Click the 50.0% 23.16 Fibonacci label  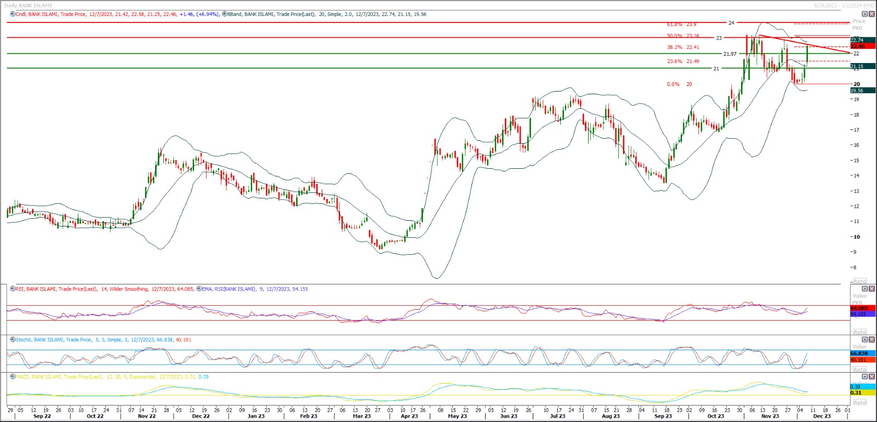[x=683, y=36]
